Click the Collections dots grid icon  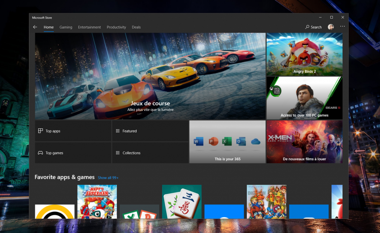coord(118,153)
